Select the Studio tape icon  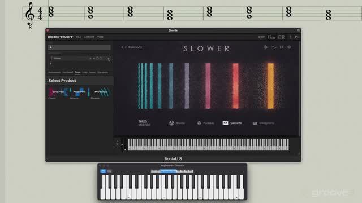click(171, 123)
